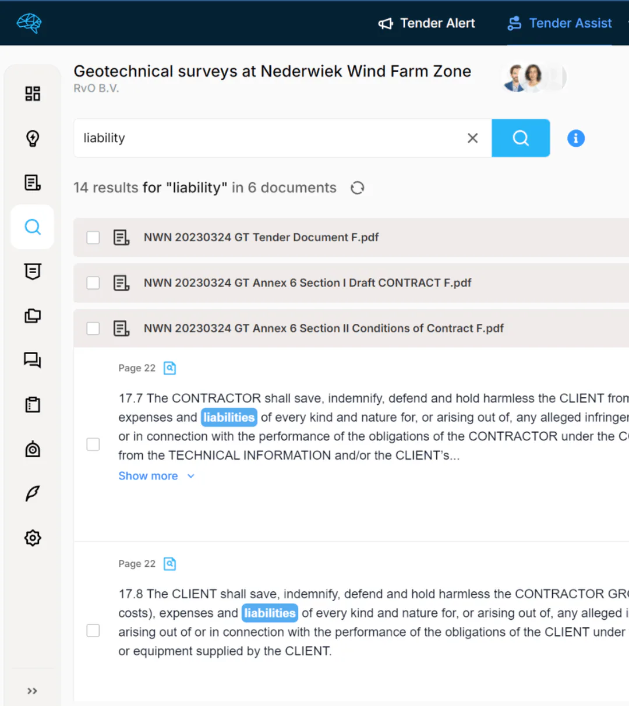Switch to the Tender Alert tab
Screen dimensions: 629x706
click(427, 23)
